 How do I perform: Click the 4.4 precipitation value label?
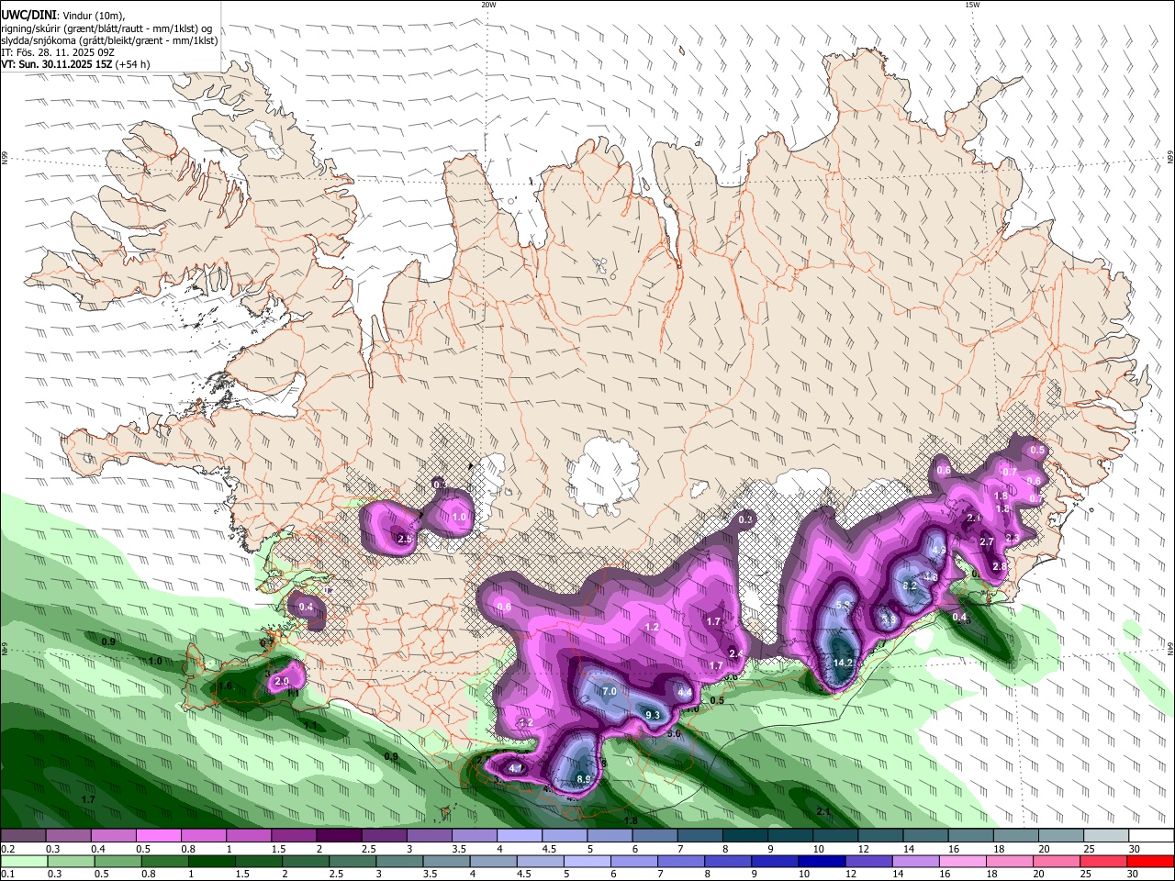click(684, 692)
